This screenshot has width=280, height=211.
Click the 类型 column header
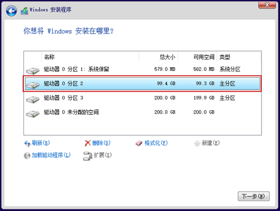pos(239,57)
